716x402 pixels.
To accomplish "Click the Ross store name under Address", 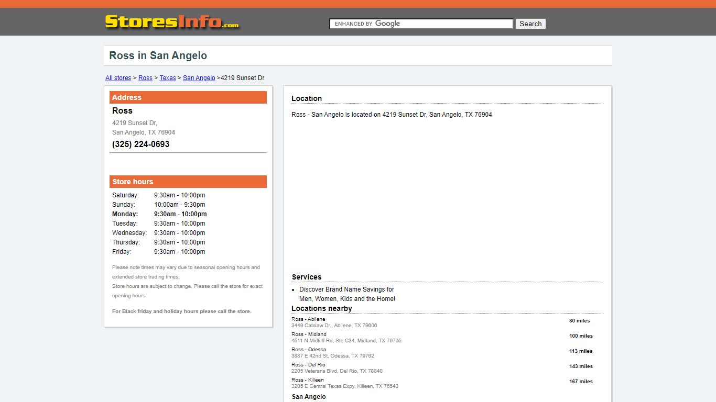I will [x=122, y=110].
